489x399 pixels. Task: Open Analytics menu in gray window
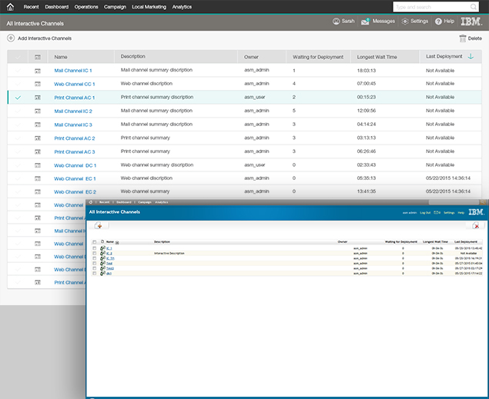[x=182, y=7]
